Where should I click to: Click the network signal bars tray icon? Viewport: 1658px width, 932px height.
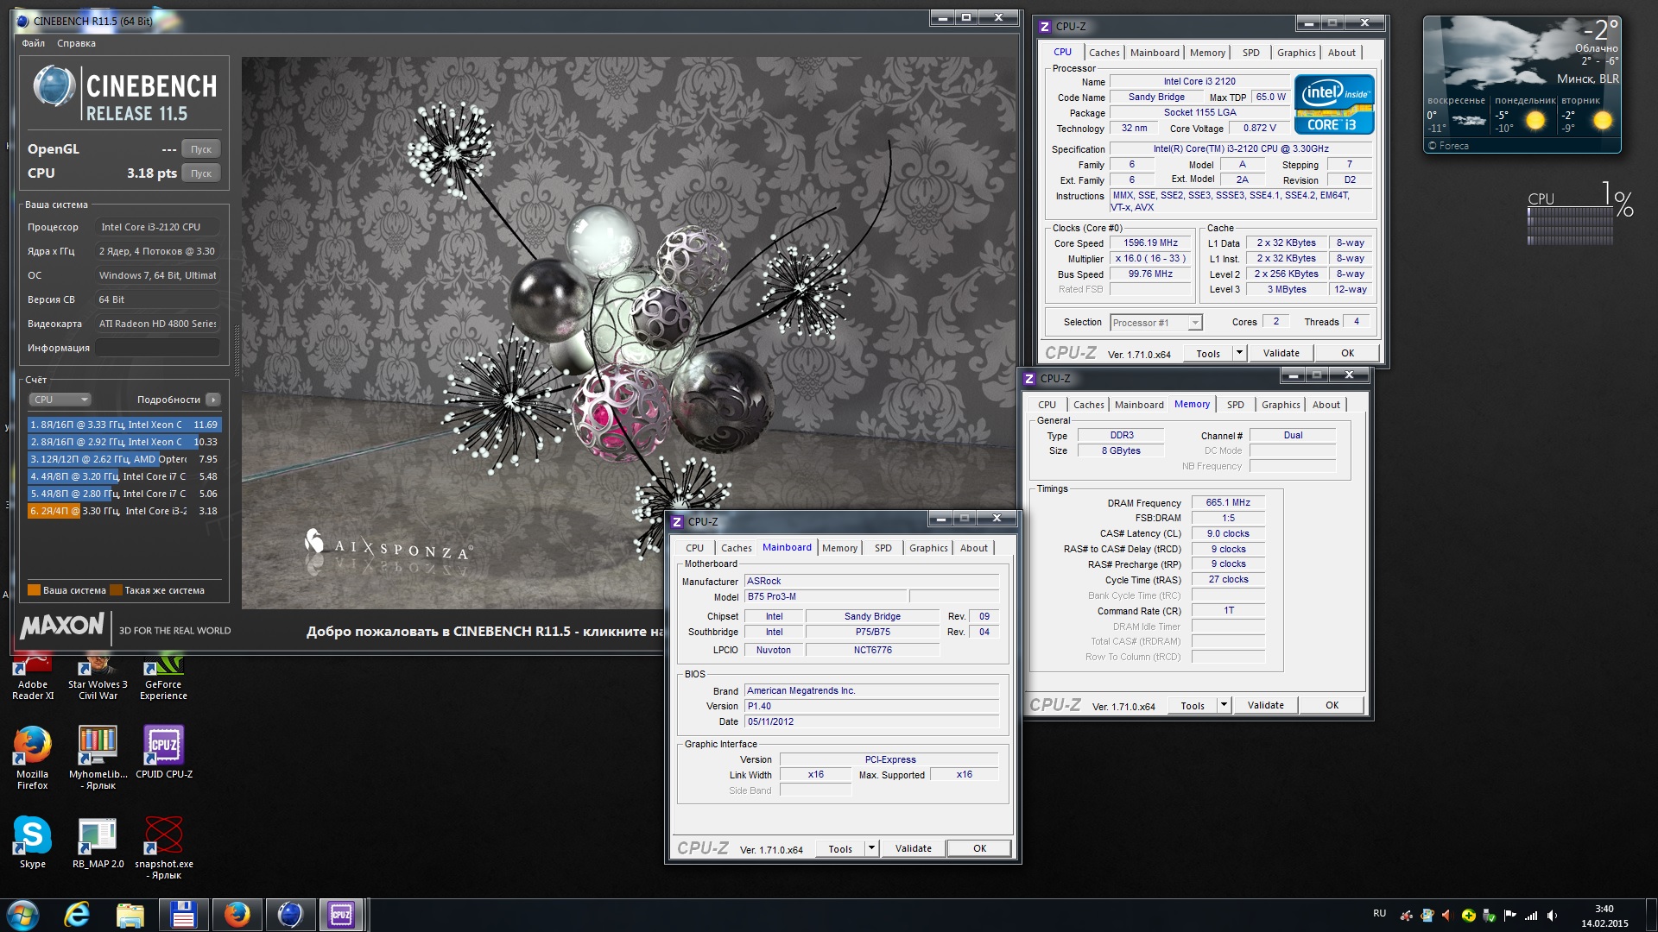[x=1531, y=916]
